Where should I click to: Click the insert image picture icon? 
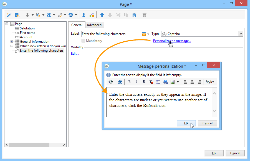coord(173,82)
